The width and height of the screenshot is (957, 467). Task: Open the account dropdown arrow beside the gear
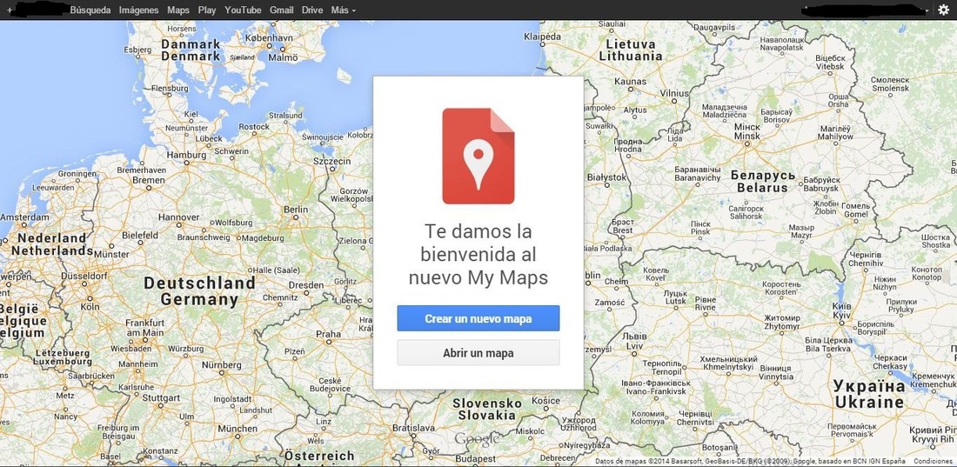927,10
